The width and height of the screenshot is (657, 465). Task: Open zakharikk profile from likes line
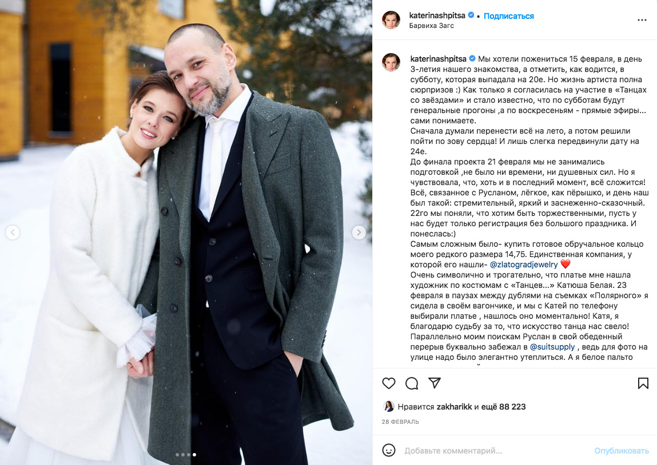[454, 407]
